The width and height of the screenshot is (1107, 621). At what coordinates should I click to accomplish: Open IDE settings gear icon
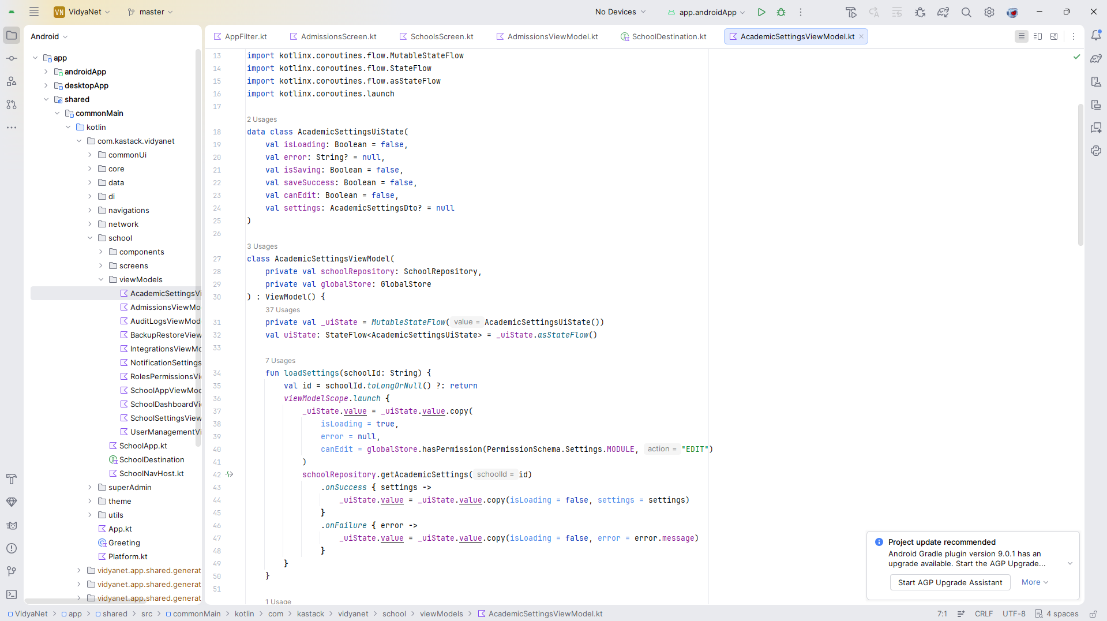[989, 12]
